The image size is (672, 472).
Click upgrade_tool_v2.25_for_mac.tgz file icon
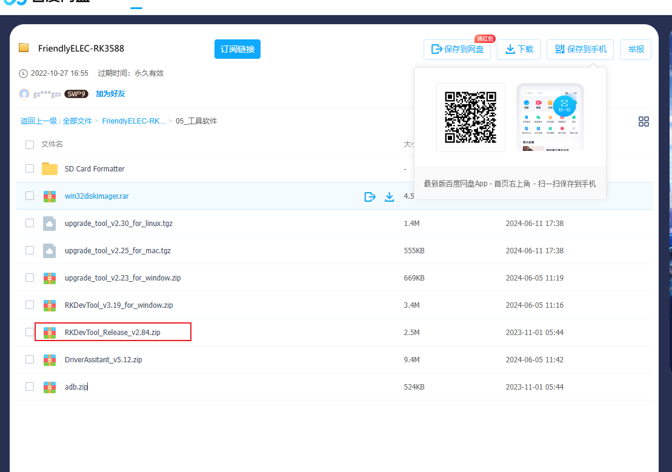(x=50, y=251)
